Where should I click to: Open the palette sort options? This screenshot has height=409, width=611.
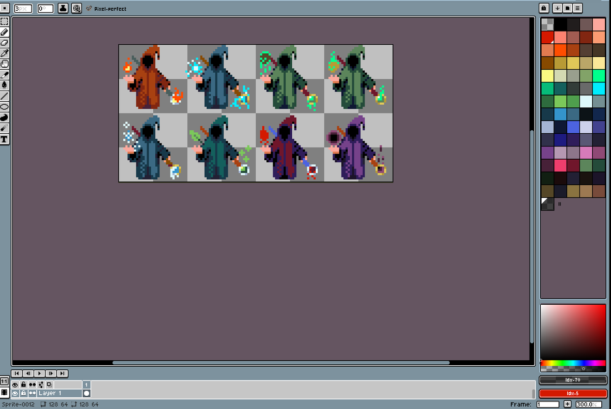tap(557, 8)
